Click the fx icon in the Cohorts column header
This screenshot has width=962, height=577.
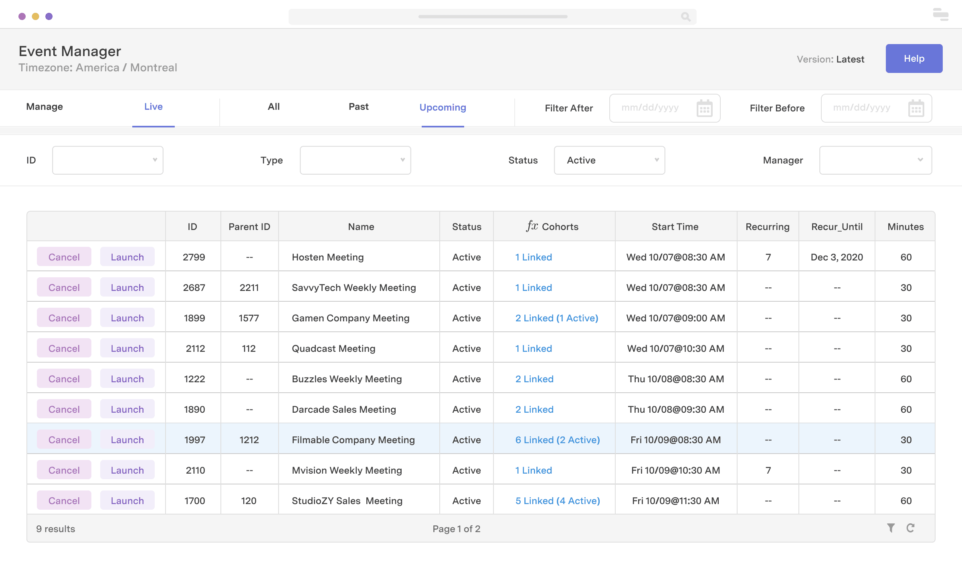[x=532, y=226]
